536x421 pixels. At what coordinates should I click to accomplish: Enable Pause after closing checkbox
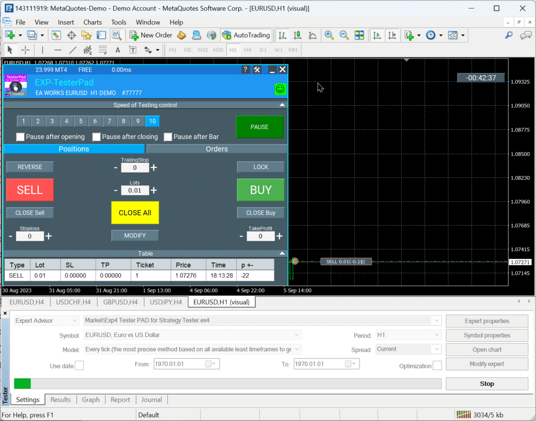tap(96, 137)
